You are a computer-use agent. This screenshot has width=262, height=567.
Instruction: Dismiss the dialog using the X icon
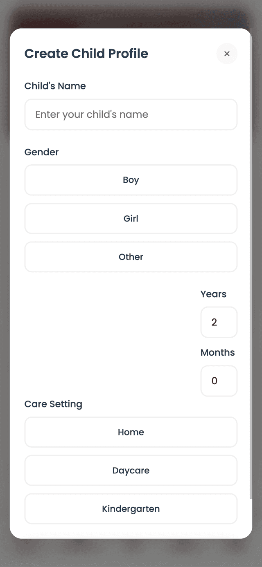pyautogui.click(x=227, y=54)
